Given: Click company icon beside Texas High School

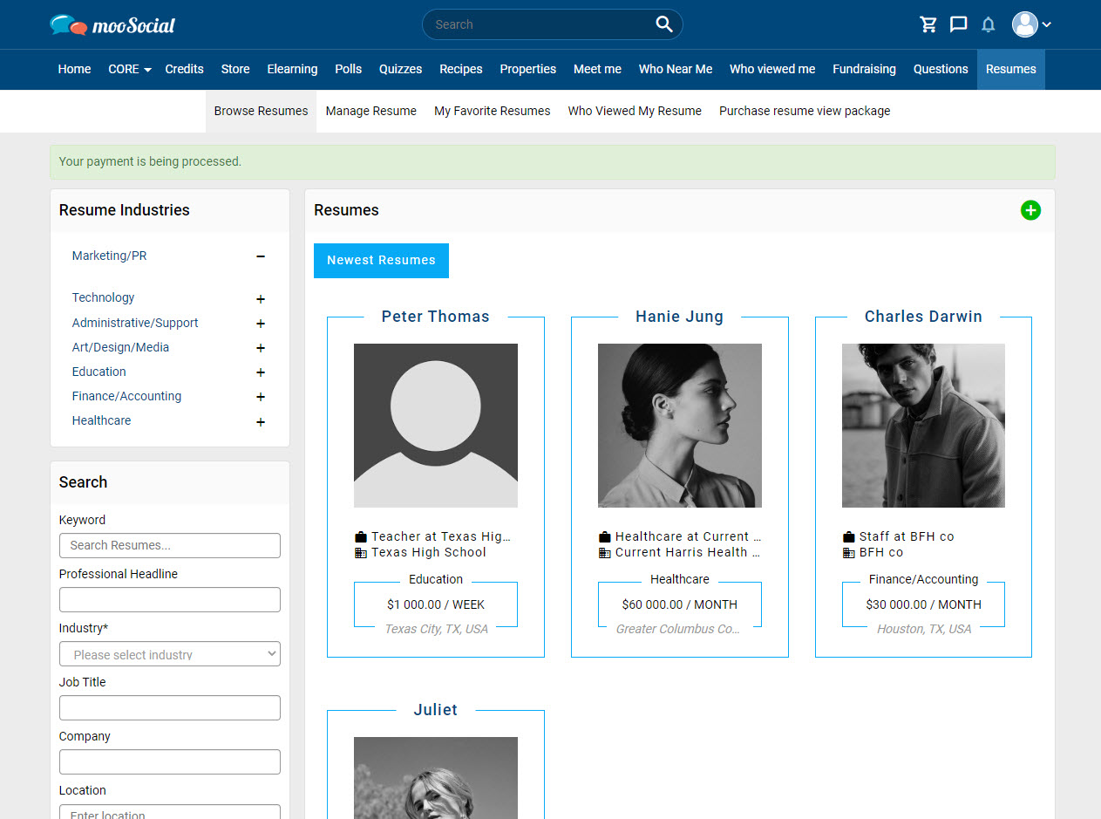Looking at the screenshot, I should pyautogui.click(x=361, y=552).
